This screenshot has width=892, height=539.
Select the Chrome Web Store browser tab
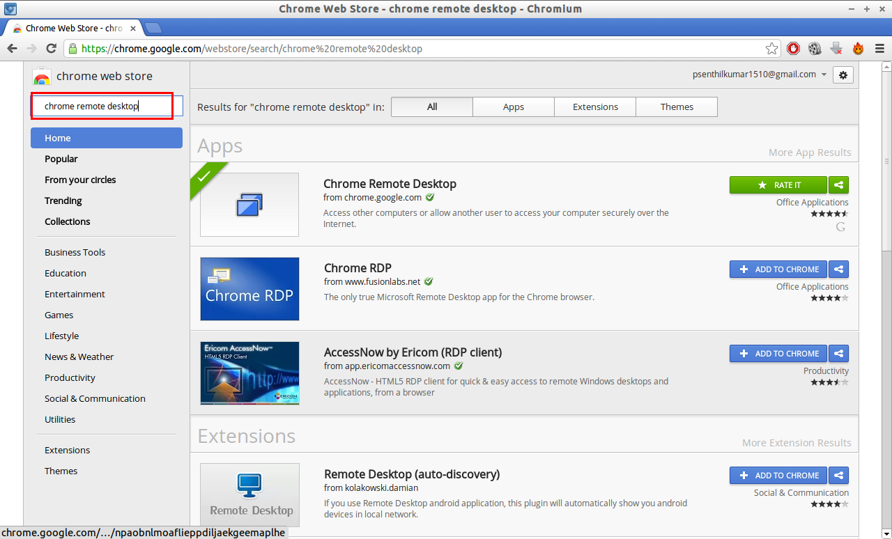click(72, 28)
